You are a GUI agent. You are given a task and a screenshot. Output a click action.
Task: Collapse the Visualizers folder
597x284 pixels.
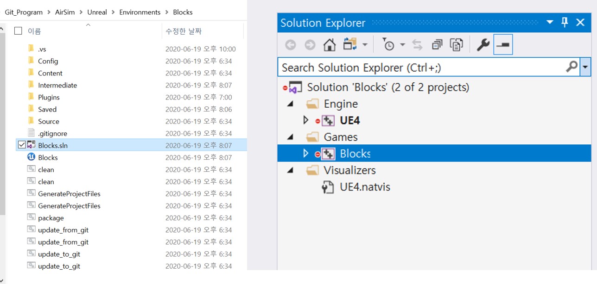291,170
